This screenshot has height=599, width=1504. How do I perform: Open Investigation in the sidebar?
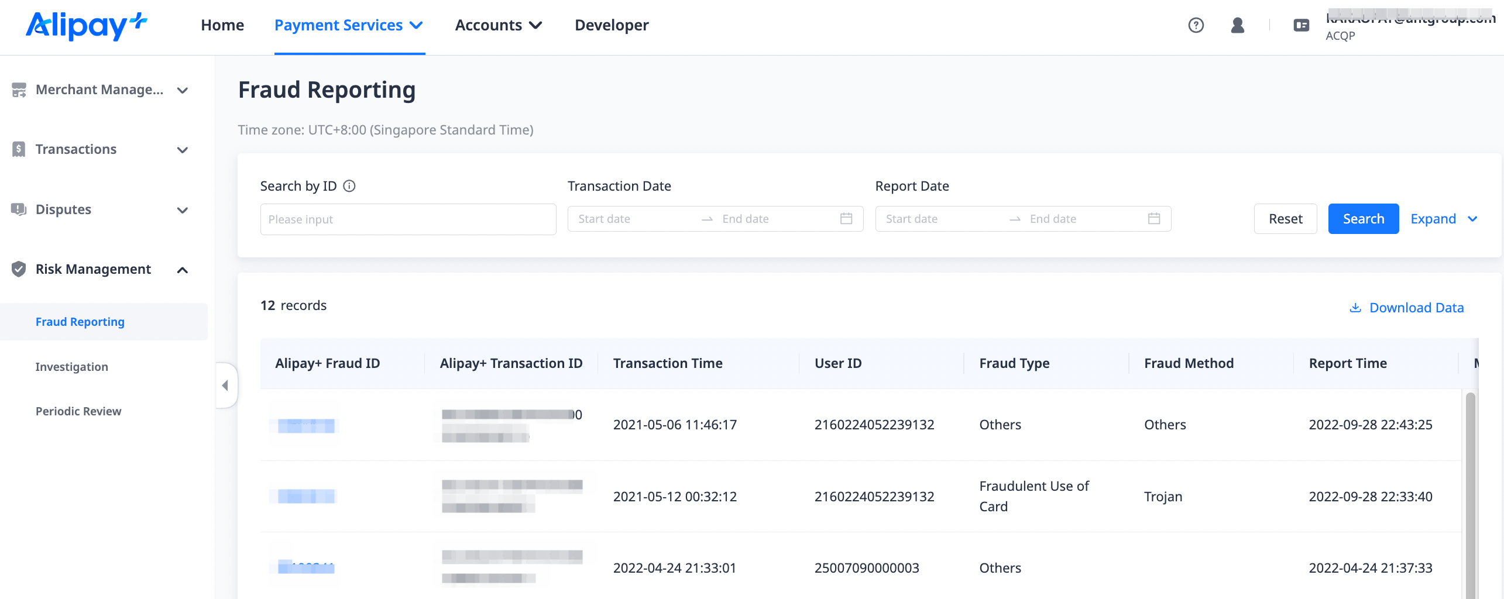[72, 367]
